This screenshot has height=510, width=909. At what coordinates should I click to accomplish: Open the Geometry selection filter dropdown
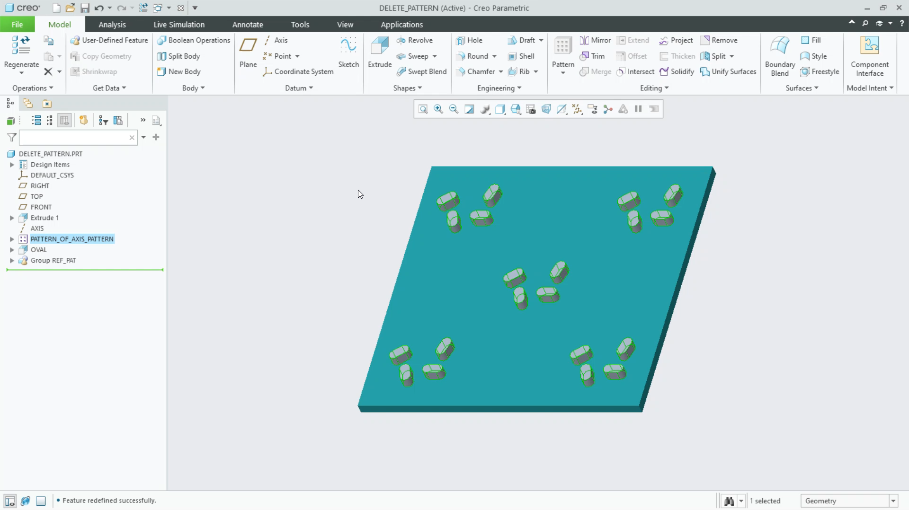coord(893,501)
